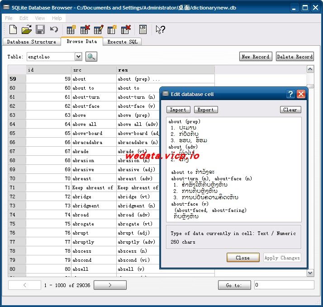Click the src cell 'above-board'

(94, 133)
